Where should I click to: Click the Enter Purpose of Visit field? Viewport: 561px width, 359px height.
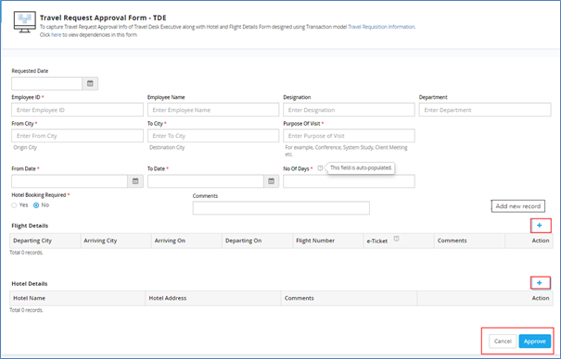(x=349, y=136)
